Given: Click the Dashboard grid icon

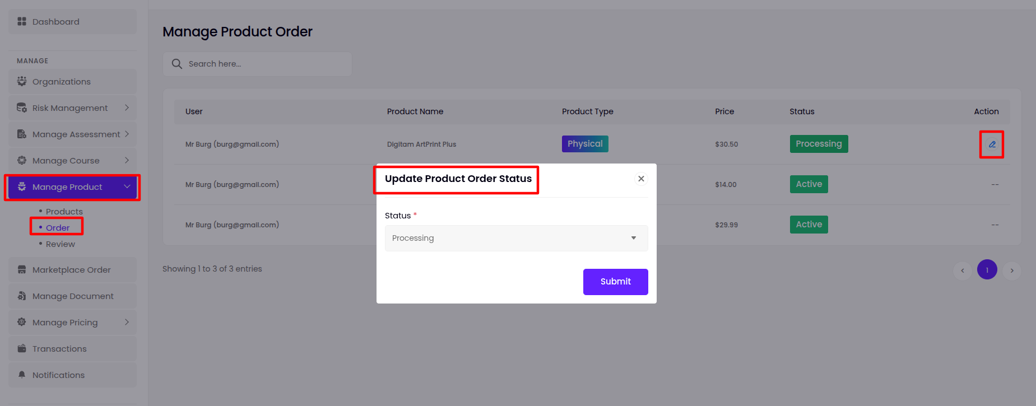Looking at the screenshot, I should [22, 21].
